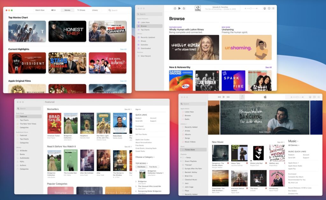The width and height of the screenshot is (326, 200).
Task: Adjust the Podcasts volume slider
Action: pos(251,8)
